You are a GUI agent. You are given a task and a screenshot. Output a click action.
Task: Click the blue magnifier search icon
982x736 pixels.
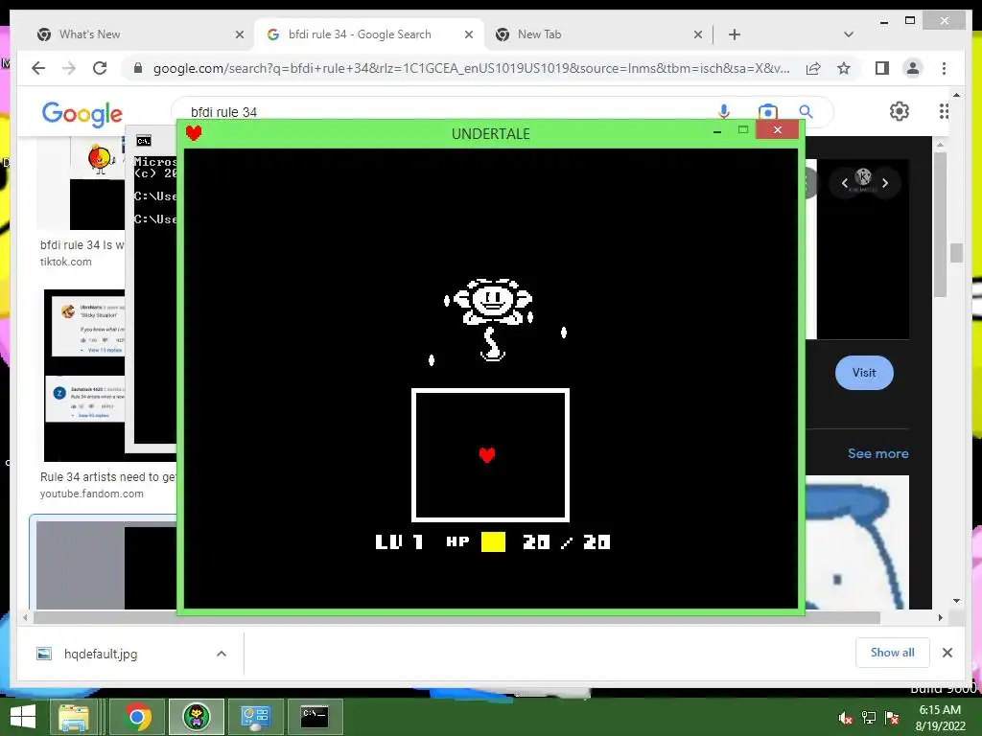point(806,112)
